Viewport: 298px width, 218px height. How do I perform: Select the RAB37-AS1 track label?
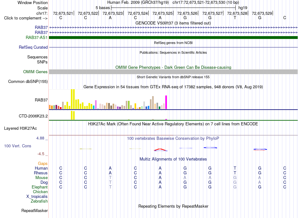[x=37, y=37]
